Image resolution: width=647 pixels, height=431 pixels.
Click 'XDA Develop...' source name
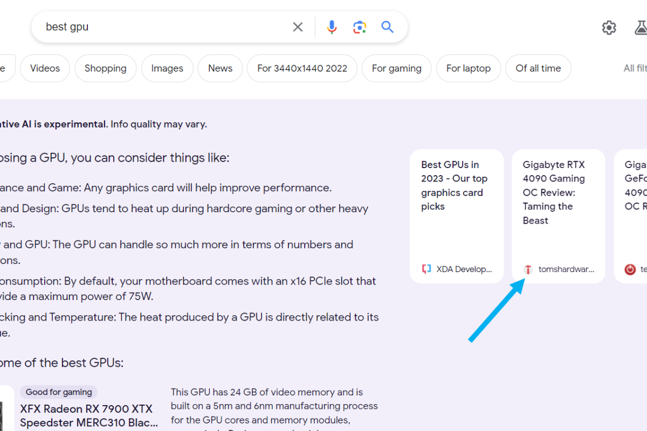[464, 269]
